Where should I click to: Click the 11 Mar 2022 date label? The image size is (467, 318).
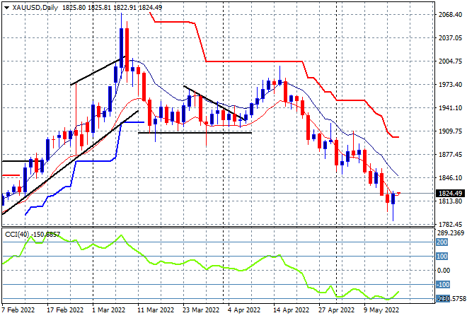tap(156, 310)
